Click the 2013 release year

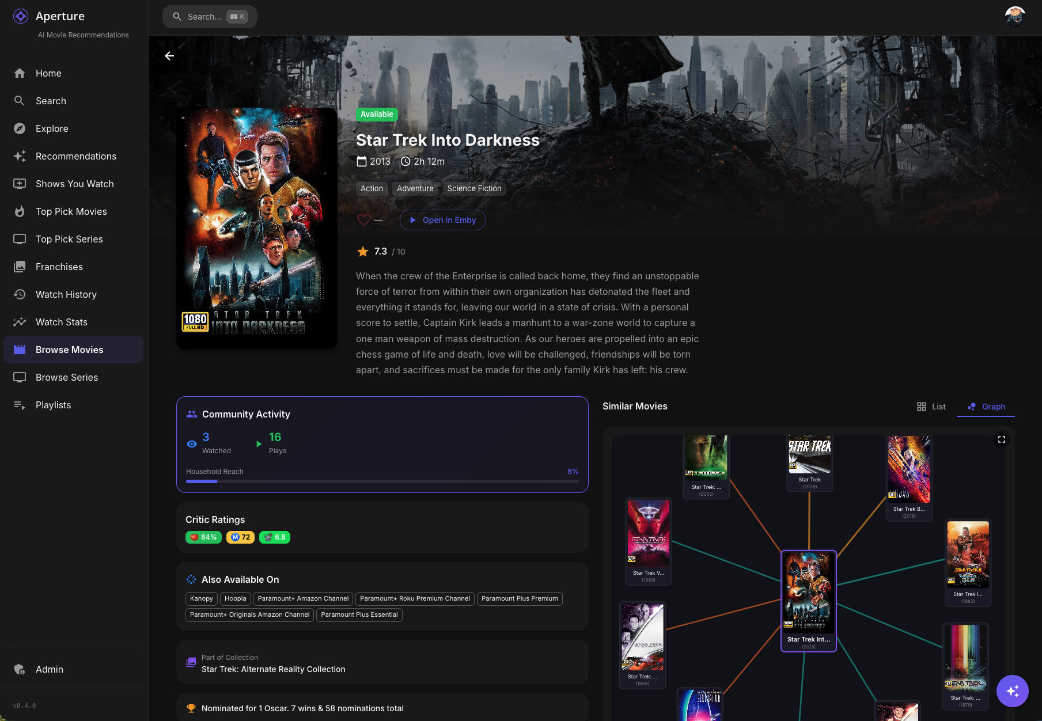pos(373,161)
